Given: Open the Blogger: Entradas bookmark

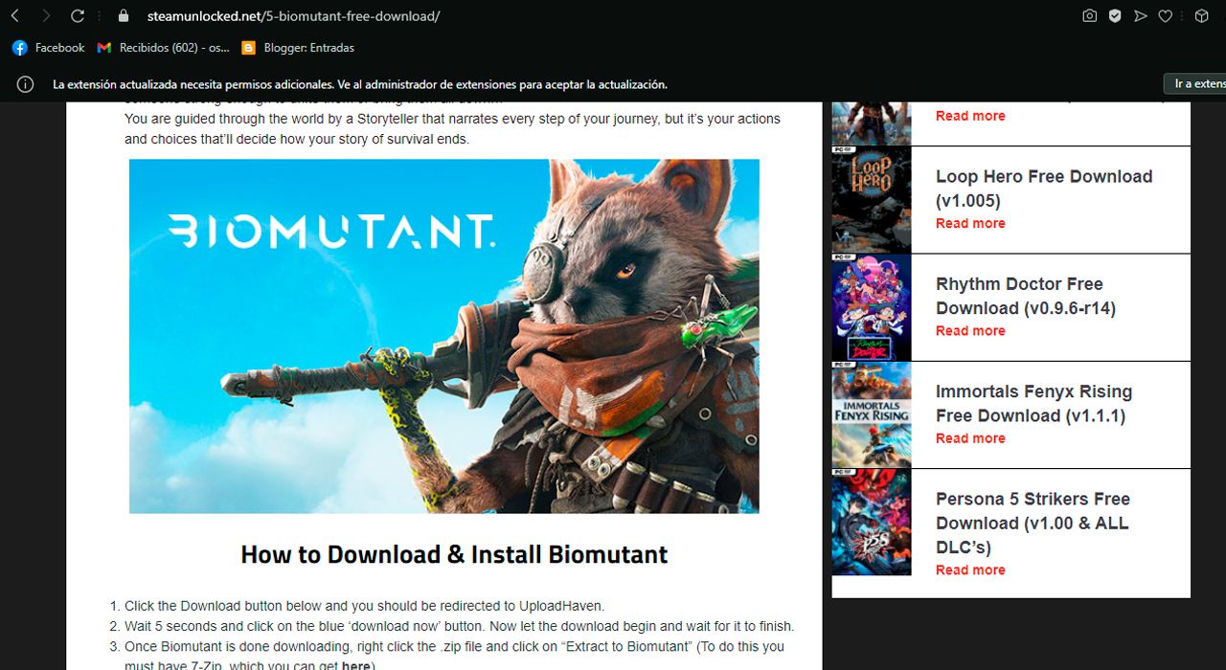Looking at the screenshot, I should 298,48.
